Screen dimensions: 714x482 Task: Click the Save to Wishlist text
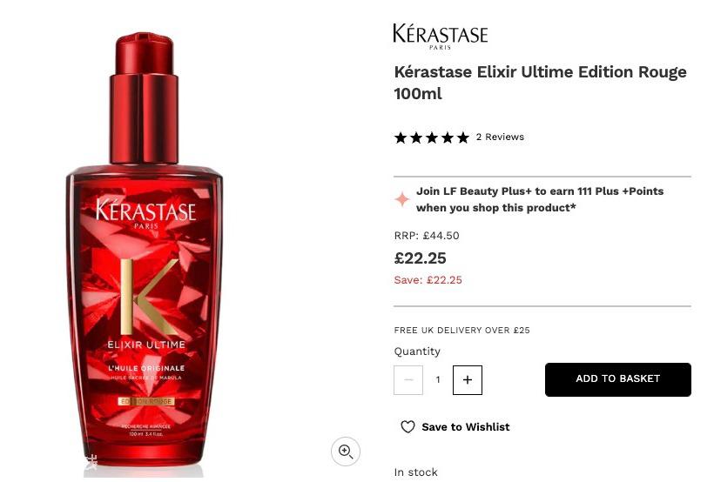pyautogui.click(x=465, y=427)
